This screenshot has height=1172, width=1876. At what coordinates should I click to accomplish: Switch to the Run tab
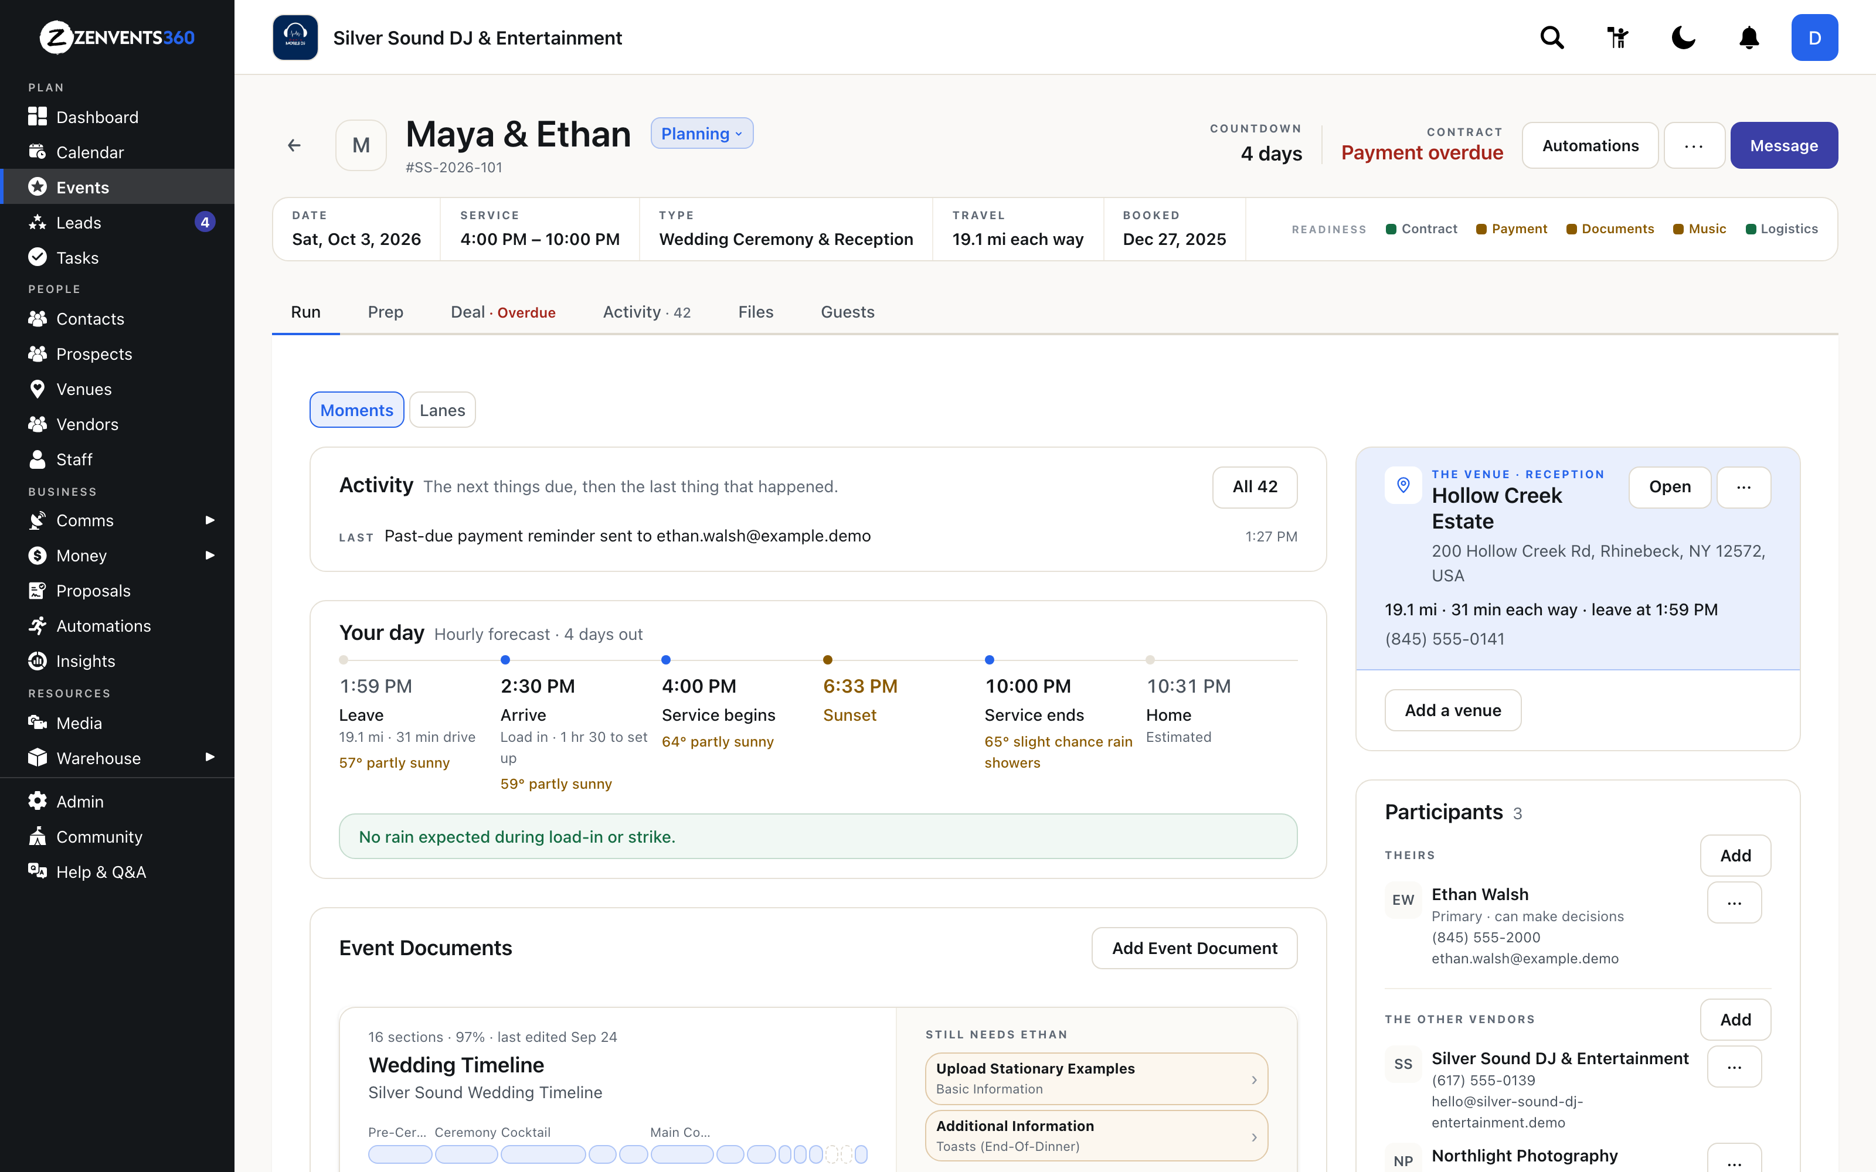click(305, 312)
